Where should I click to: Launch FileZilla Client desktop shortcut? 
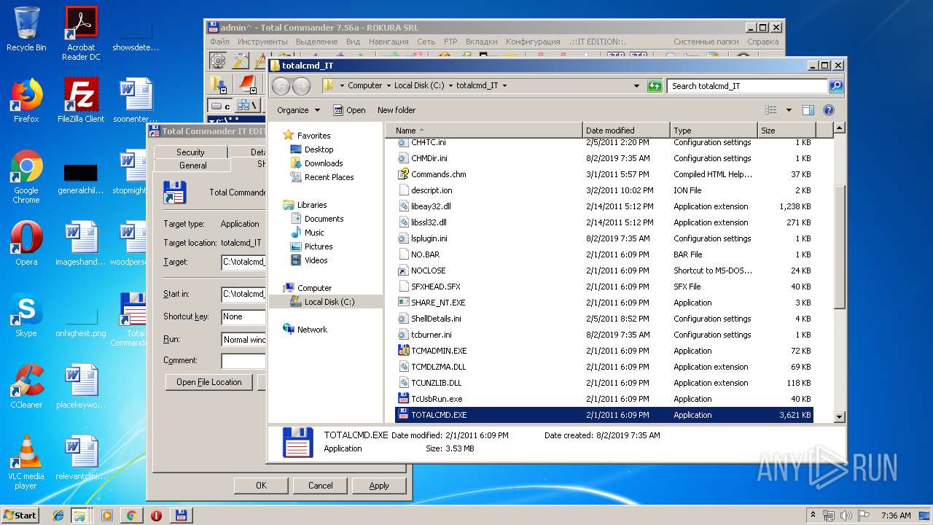tap(81, 101)
